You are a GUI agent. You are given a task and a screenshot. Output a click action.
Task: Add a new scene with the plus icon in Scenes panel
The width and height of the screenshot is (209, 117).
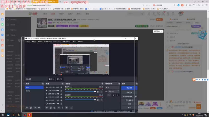click(27, 108)
